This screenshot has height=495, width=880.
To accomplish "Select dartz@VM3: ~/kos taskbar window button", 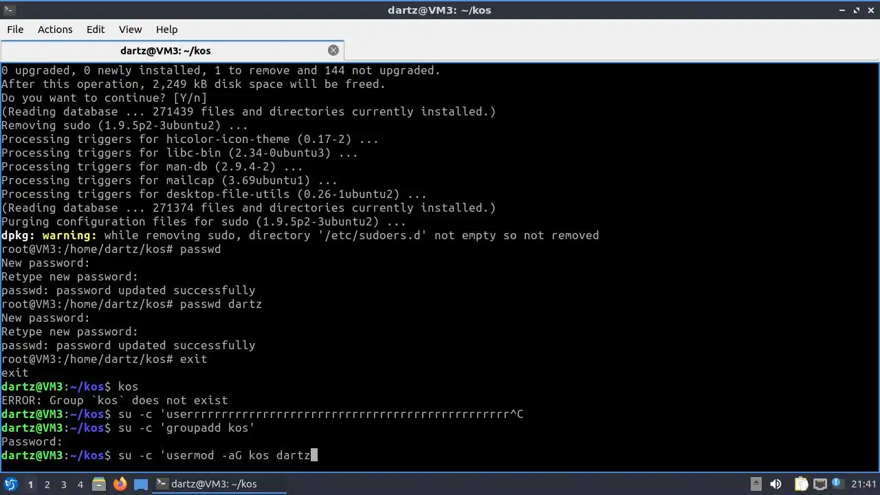I will 220,484.
